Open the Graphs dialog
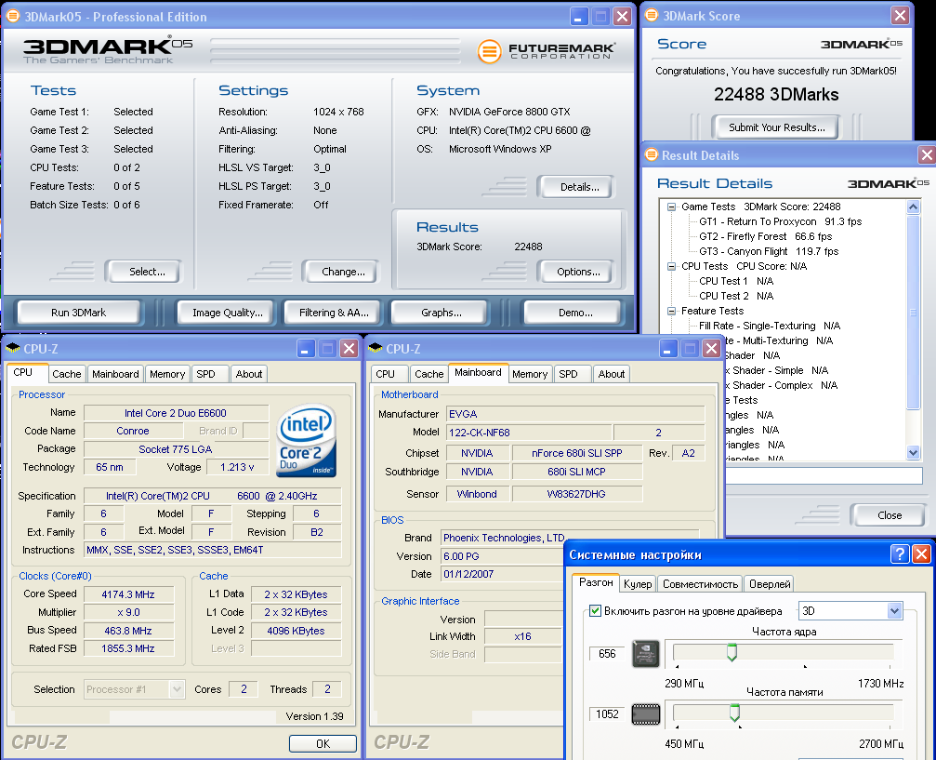The width and height of the screenshot is (936, 760). coord(442,313)
